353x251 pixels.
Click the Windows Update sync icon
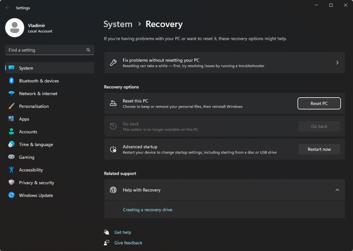coord(11,195)
